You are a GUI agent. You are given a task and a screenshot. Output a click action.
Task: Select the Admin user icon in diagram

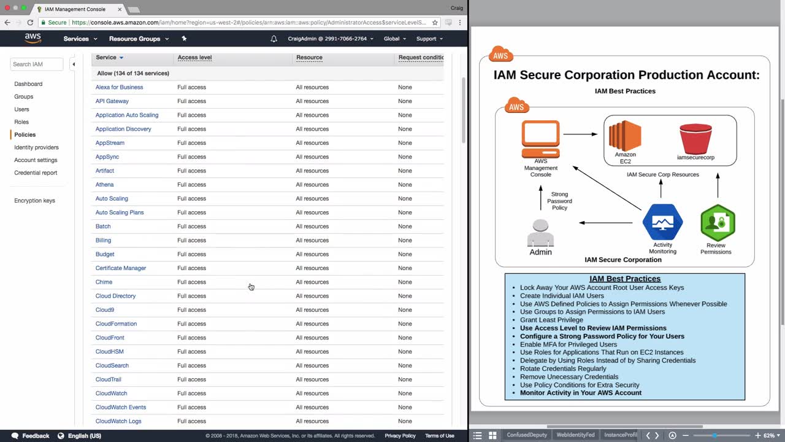(540, 233)
